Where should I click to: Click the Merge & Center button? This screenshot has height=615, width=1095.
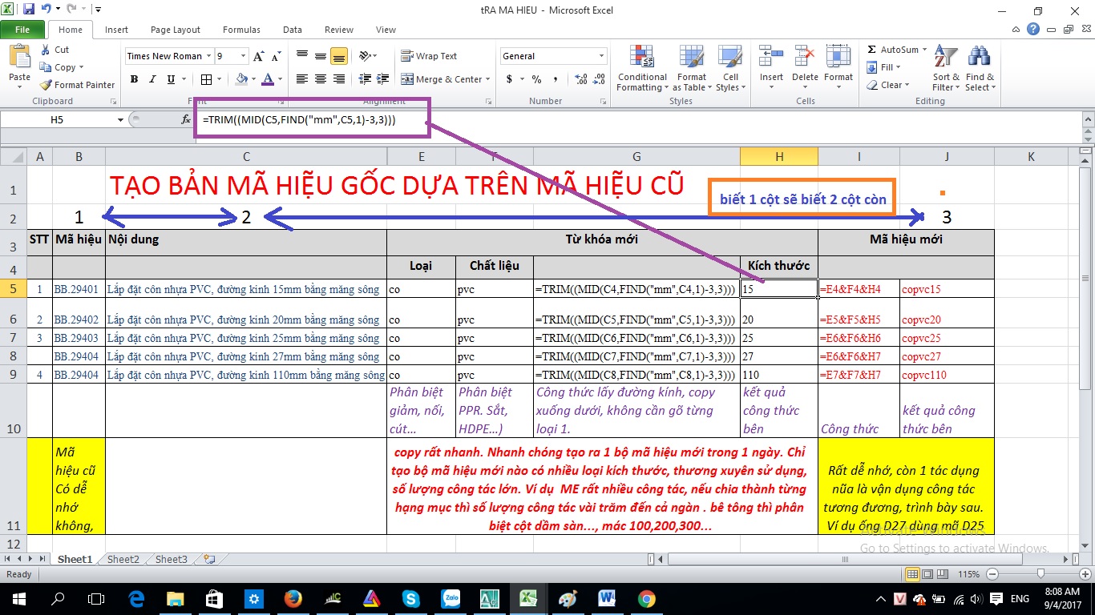(x=442, y=79)
